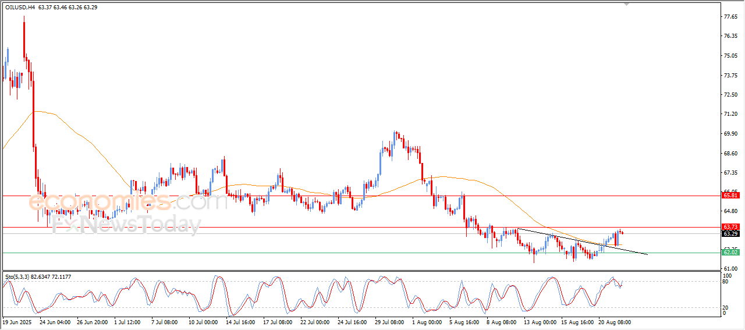
Task: Click the 7 Jul 08:00 date label
Action: click(165, 322)
